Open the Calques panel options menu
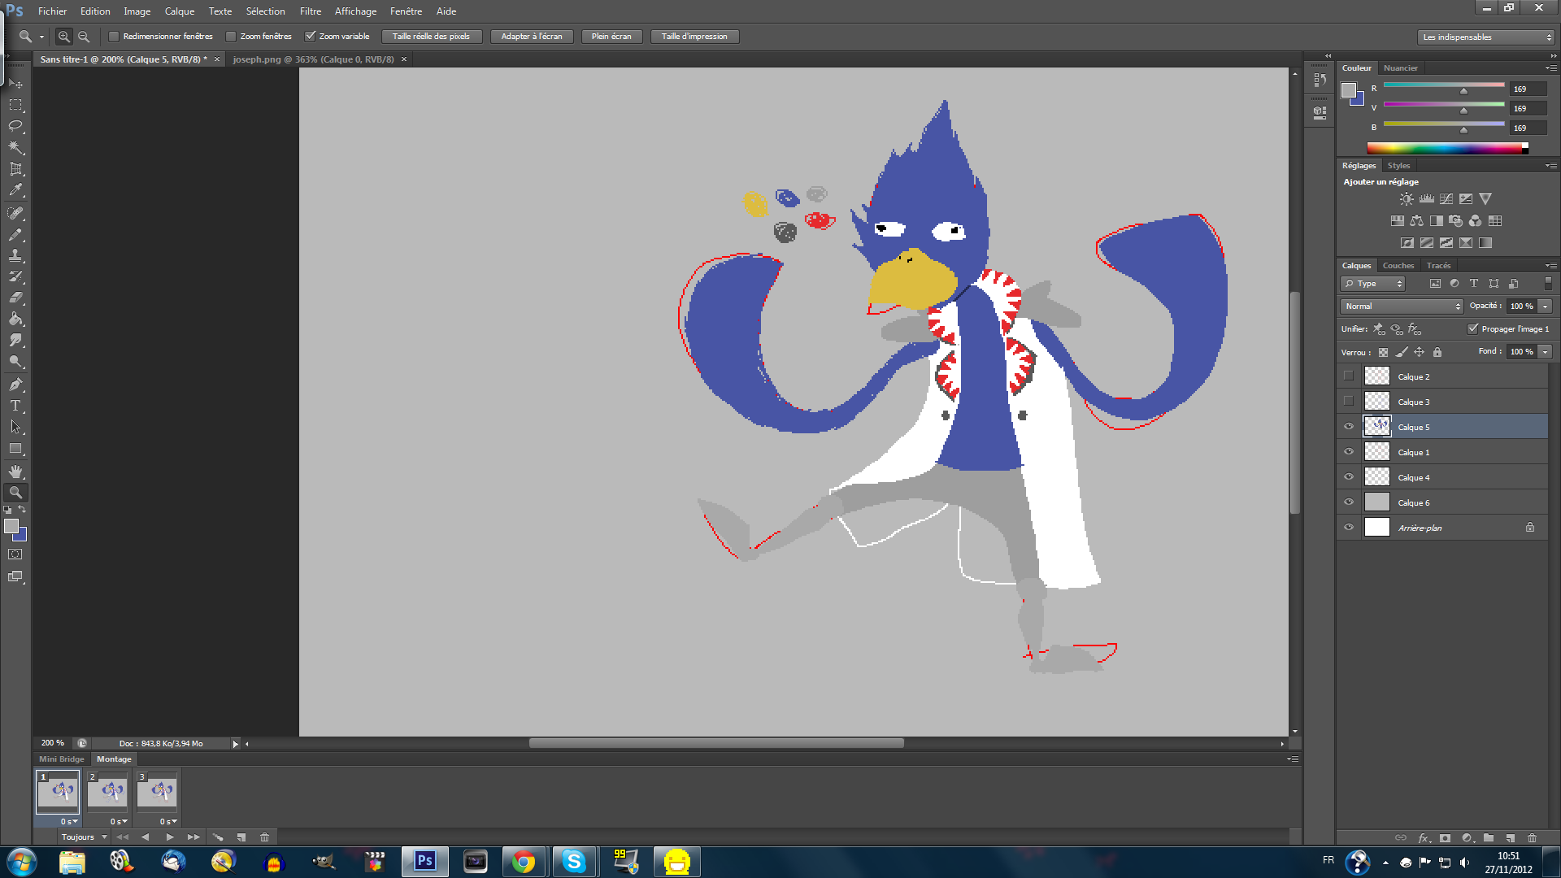1561x878 pixels. (1551, 266)
